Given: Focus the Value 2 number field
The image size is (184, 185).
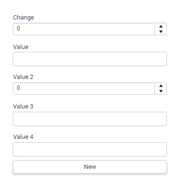Looking at the screenshot, I should tap(84, 88).
